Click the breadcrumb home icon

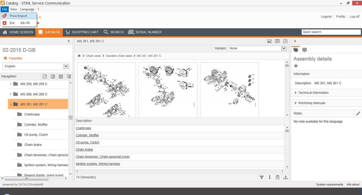click(x=79, y=56)
